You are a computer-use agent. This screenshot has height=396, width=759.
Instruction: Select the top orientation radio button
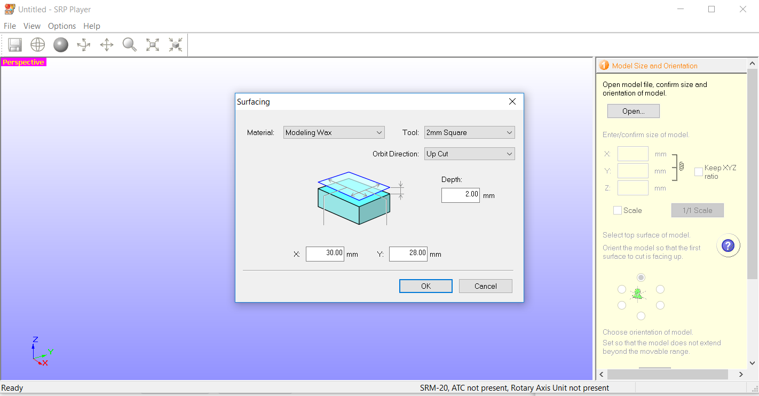pyautogui.click(x=641, y=278)
